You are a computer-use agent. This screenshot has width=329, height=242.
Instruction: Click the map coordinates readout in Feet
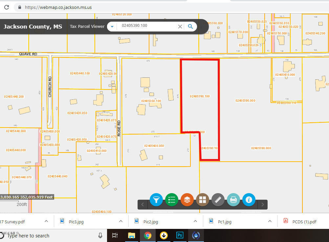tap(27, 197)
